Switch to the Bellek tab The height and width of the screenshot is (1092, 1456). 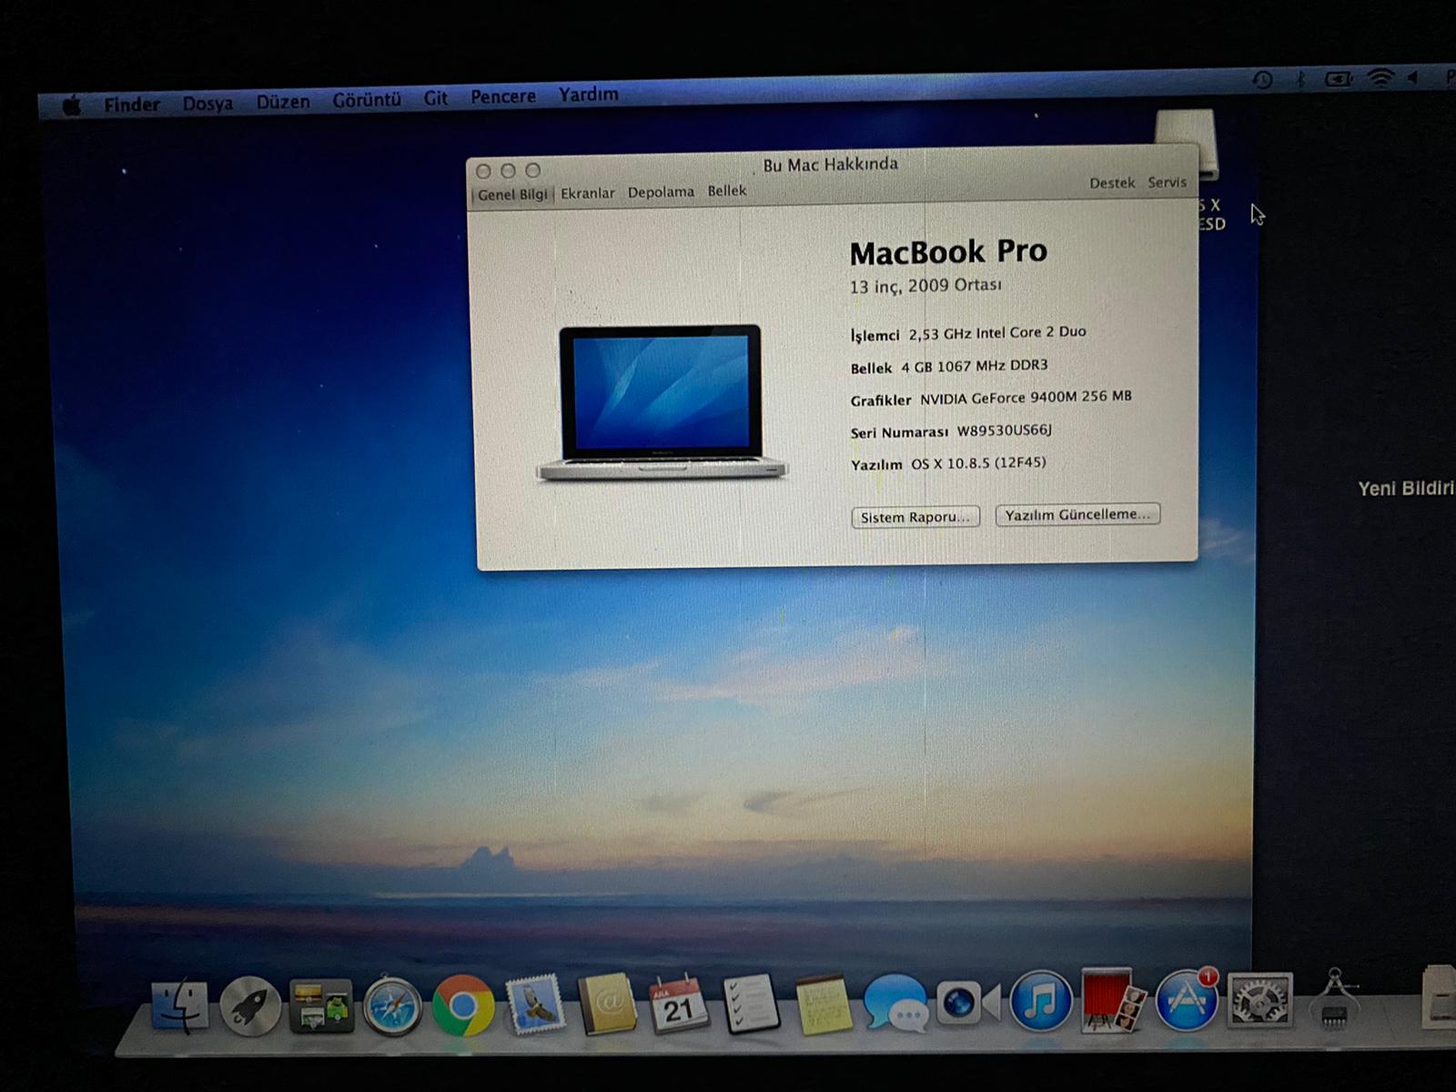point(727,190)
